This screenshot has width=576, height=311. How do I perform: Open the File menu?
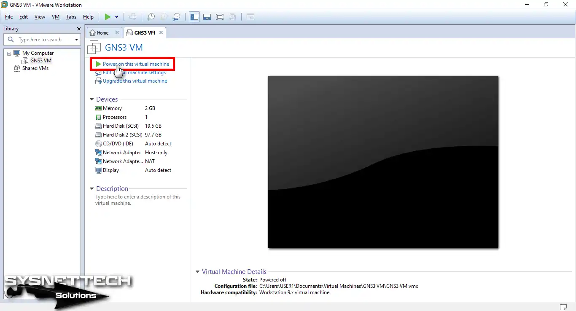pyautogui.click(x=9, y=17)
